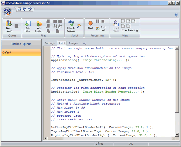181x147 pixels.
Task: Open the round Recogniform application menu button
Action: click(8, 12)
